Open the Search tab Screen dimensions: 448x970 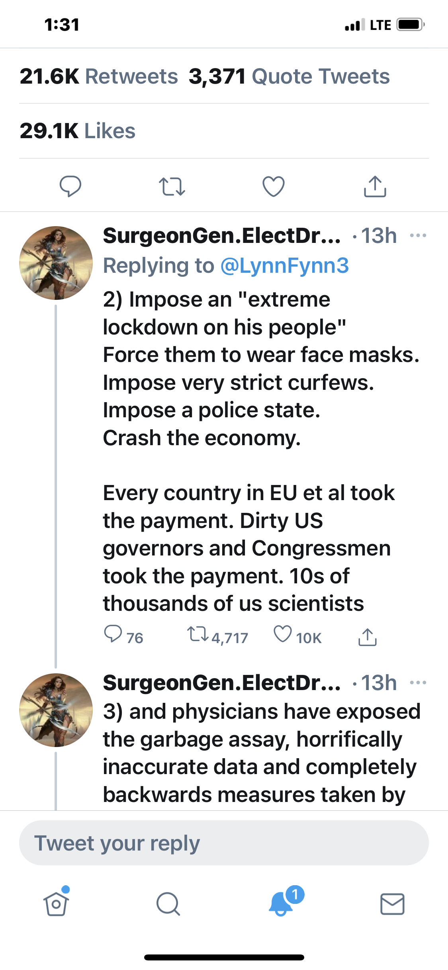tap(168, 904)
